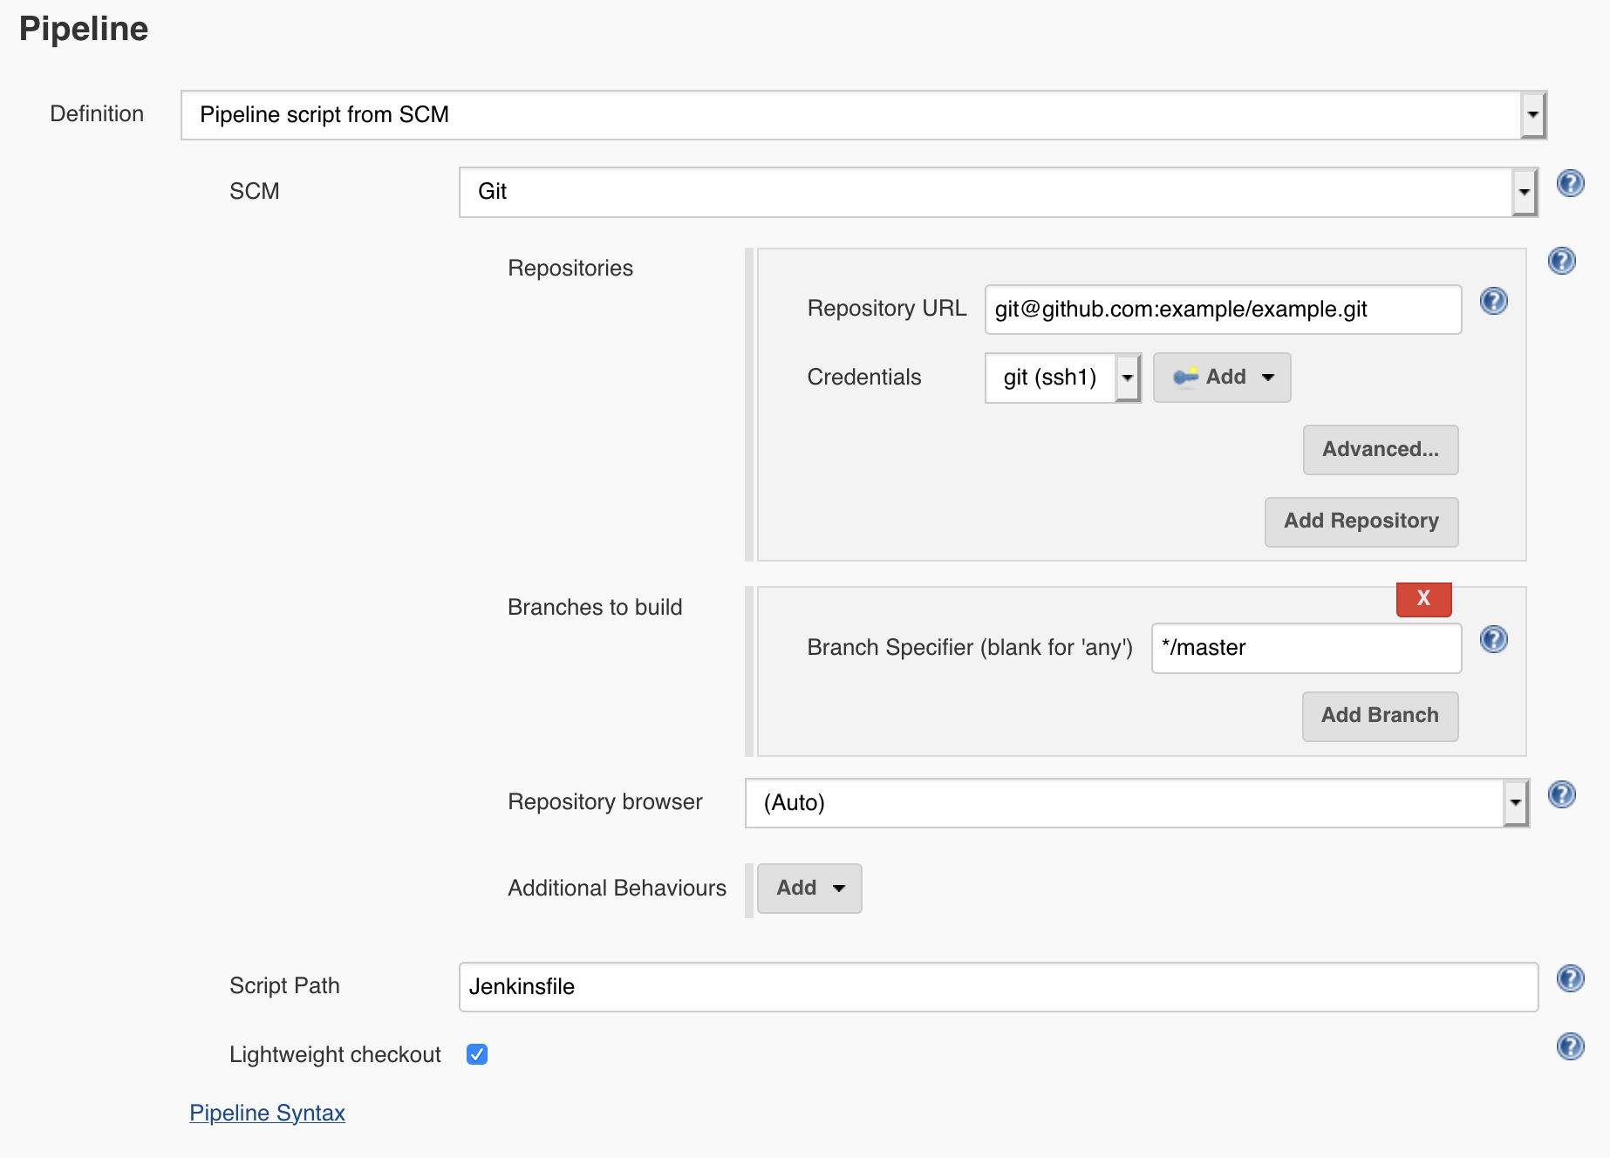Click the key icon on the Add credentials button
Screen dimensions: 1610x1158
tap(1186, 377)
